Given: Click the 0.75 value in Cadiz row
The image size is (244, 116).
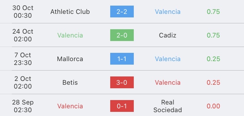Looking at the screenshot, I should pyautogui.click(x=213, y=35).
